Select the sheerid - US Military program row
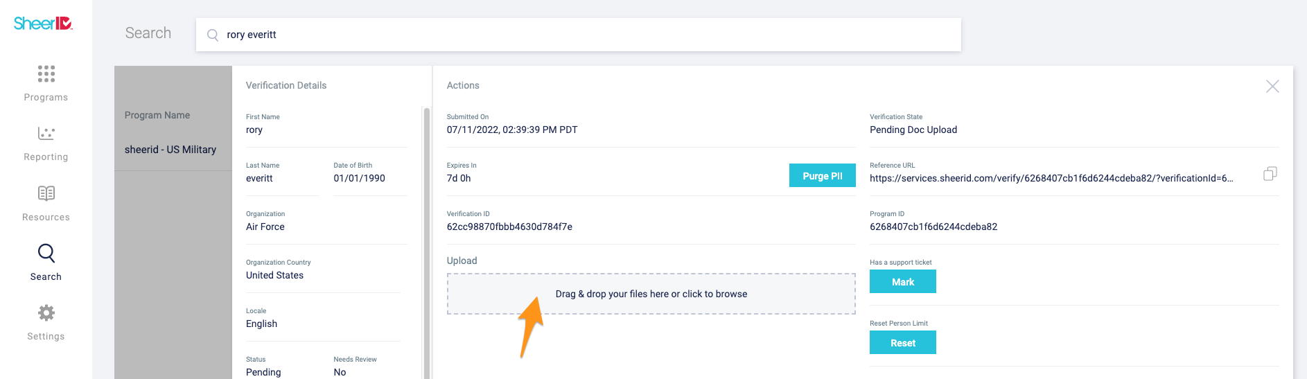The width and height of the screenshot is (1307, 379). [x=170, y=150]
